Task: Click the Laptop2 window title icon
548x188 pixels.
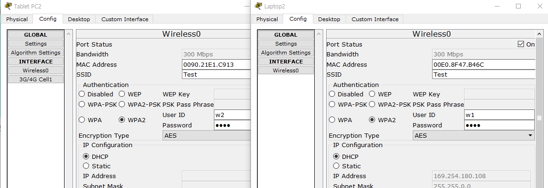Action: point(258,6)
